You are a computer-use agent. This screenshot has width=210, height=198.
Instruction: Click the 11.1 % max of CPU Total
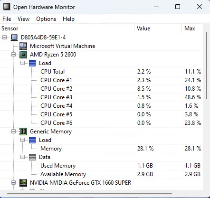[x=193, y=72]
